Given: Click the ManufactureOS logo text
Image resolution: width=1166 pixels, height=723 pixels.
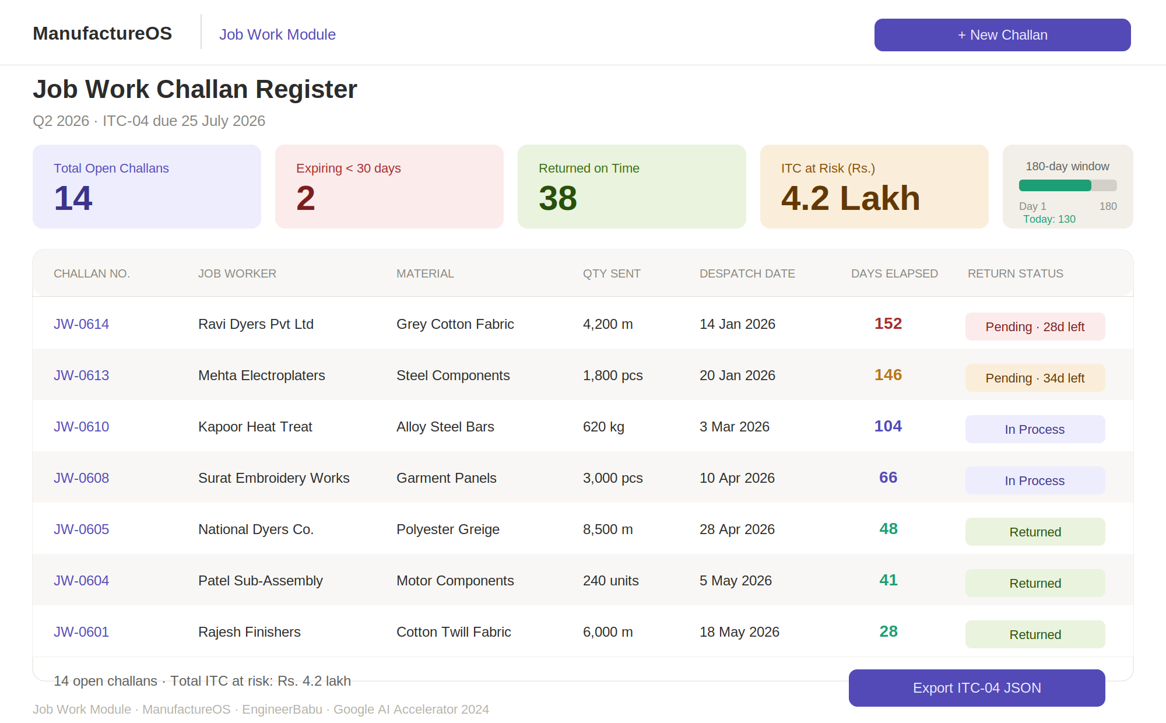Looking at the screenshot, I should (x=102, y=33).
